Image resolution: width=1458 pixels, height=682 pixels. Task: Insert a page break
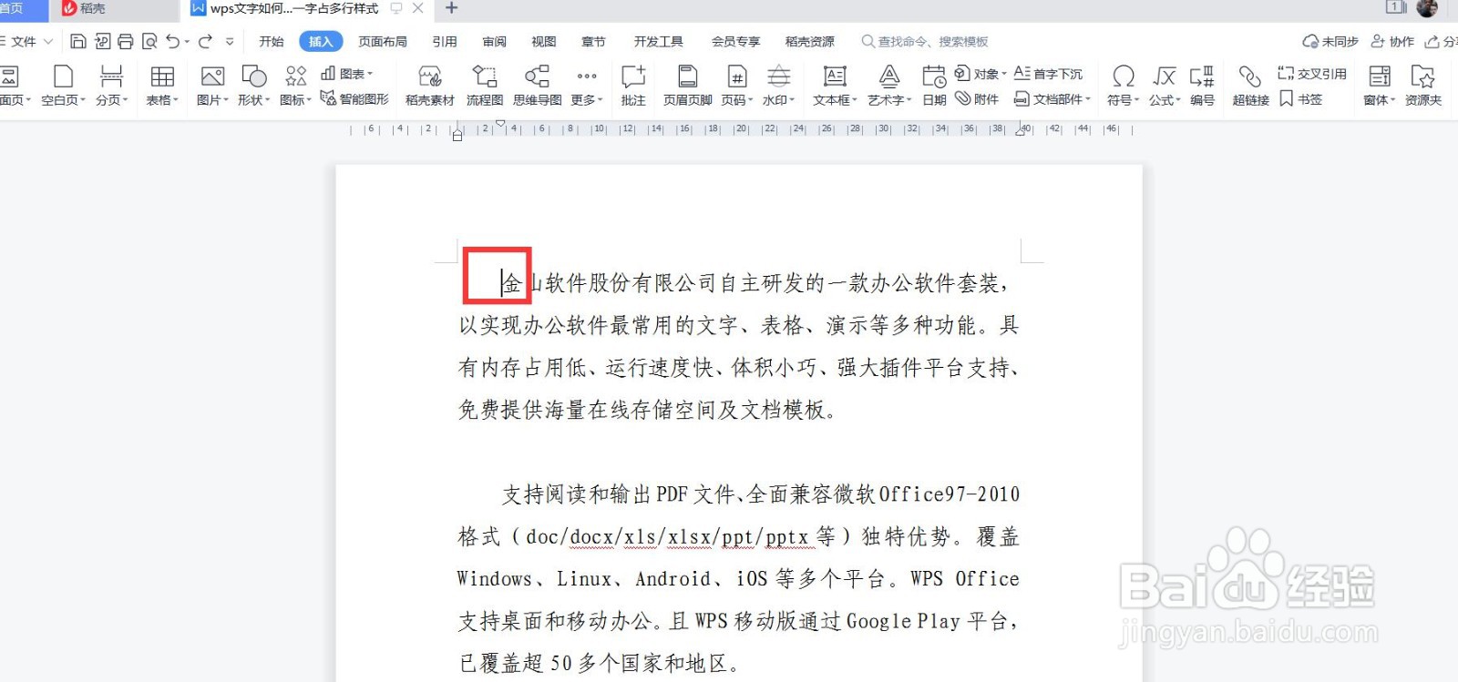111,86
